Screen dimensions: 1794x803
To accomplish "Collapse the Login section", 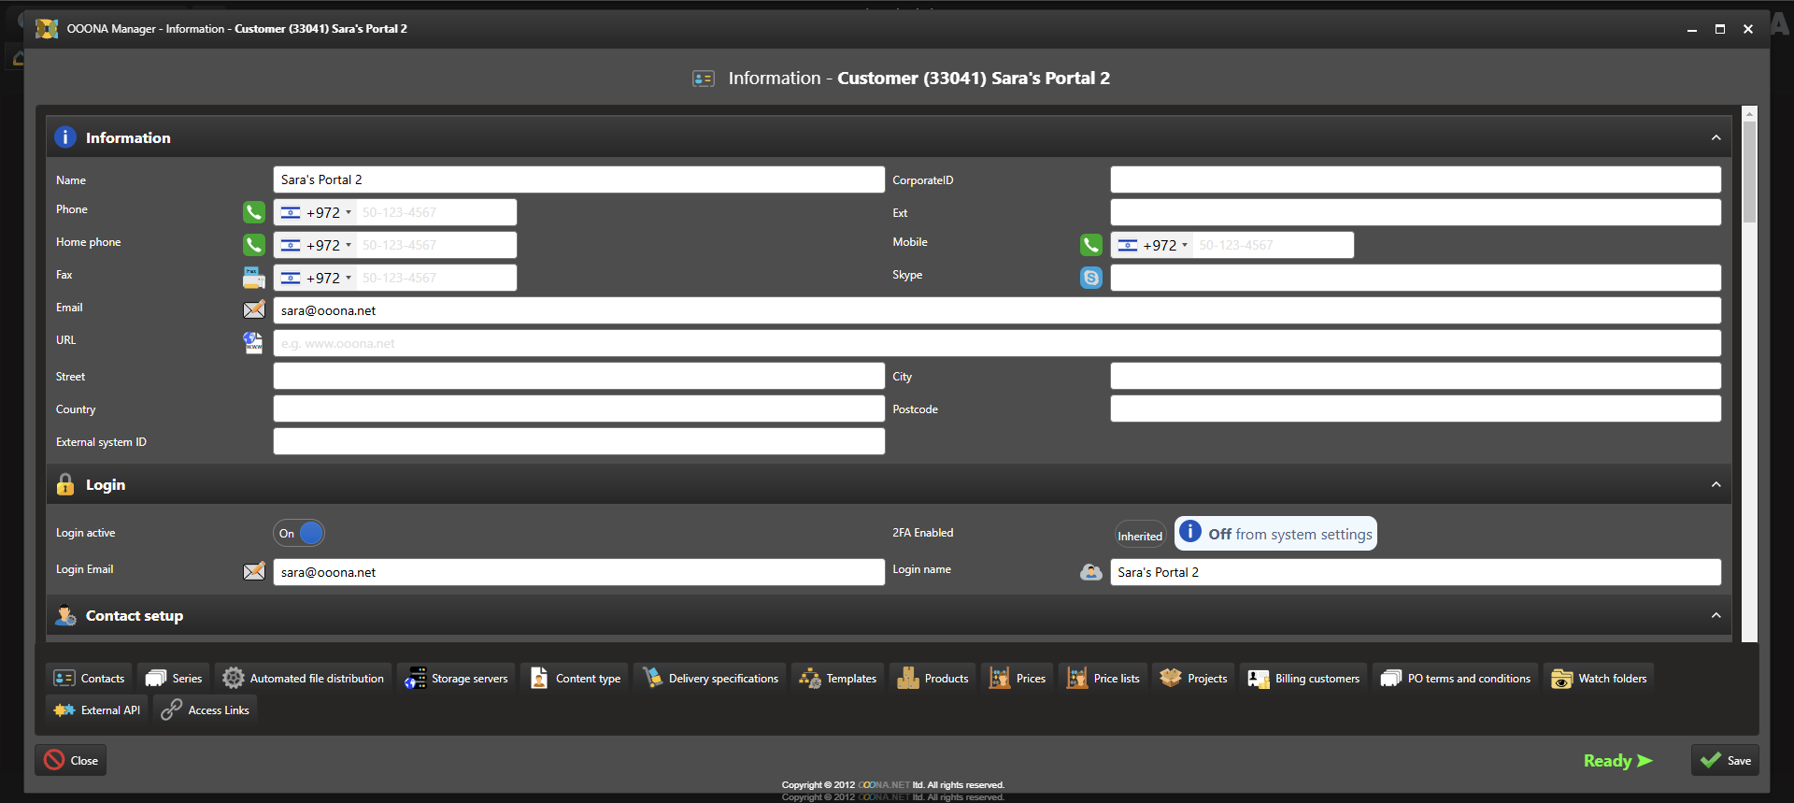I will 1716,484.
